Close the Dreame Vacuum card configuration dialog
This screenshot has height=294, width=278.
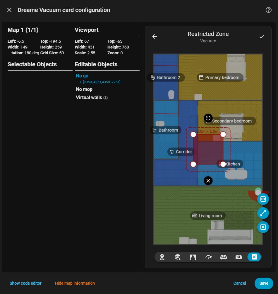(x=9, y=10)
